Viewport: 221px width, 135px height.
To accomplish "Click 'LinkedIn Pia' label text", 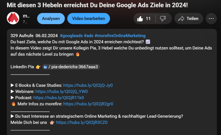I will [22, 67].
